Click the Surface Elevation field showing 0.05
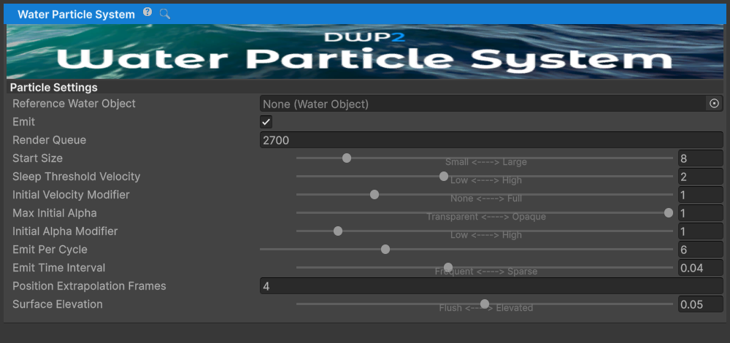Image resolution: width=730 pixels, height=343 pixels. coord(700,304)
